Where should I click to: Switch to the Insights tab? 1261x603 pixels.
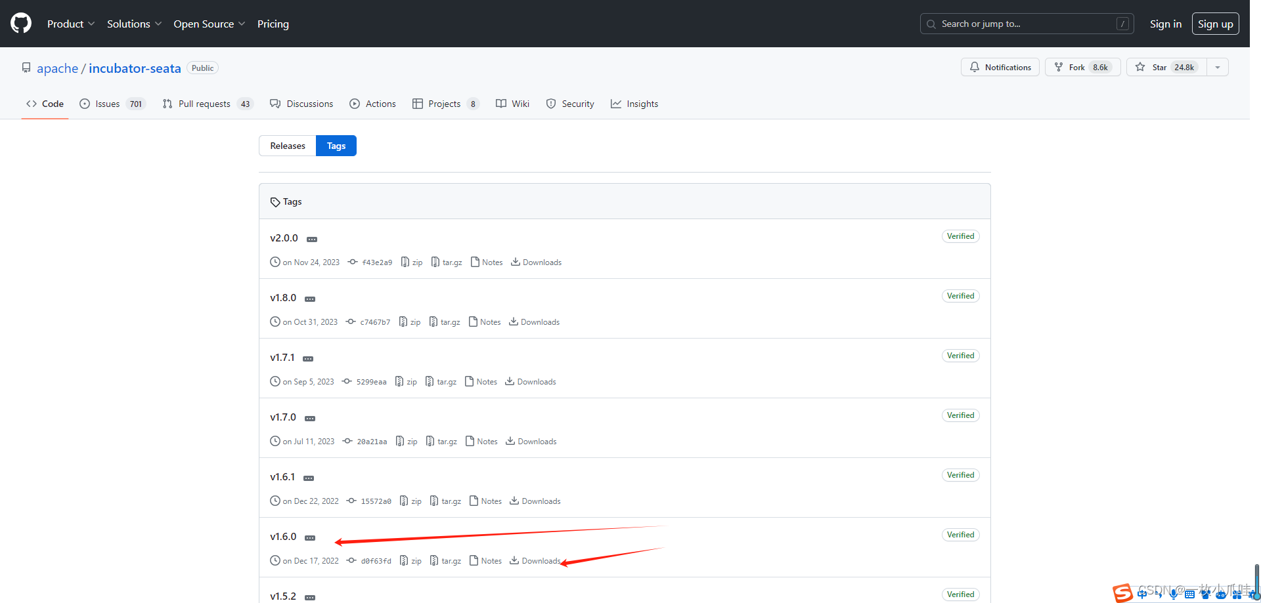(x=634, y=104)
